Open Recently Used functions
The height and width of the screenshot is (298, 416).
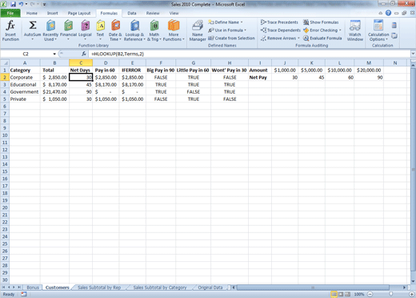click(50, 30)
